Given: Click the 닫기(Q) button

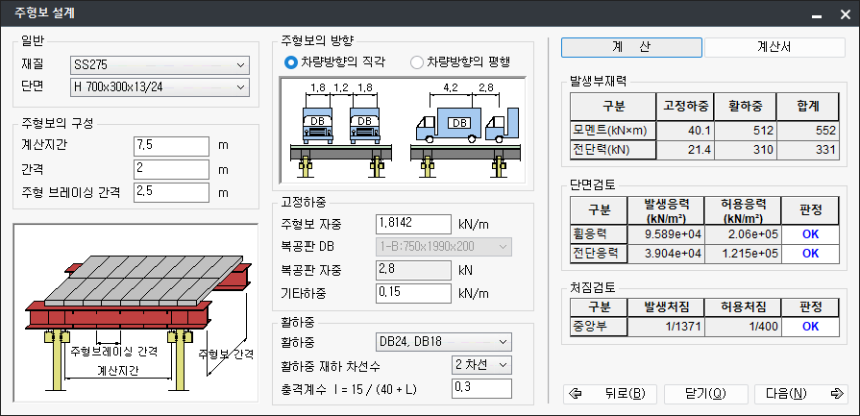Looking at the screenshot, I should 704,393.
